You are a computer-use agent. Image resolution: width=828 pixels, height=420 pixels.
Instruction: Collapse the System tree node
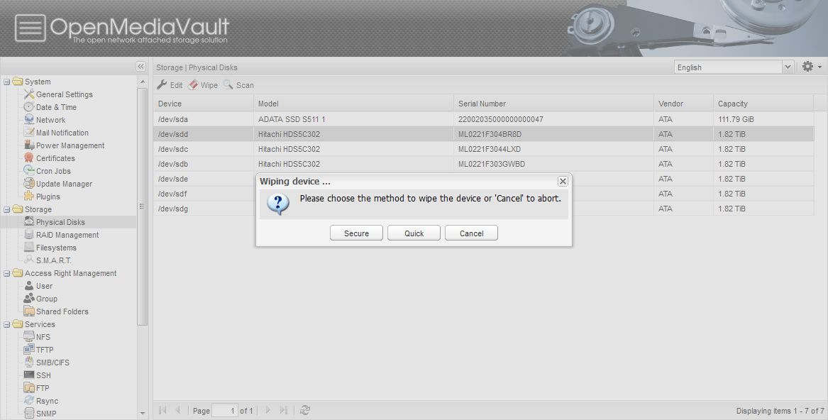7,82
